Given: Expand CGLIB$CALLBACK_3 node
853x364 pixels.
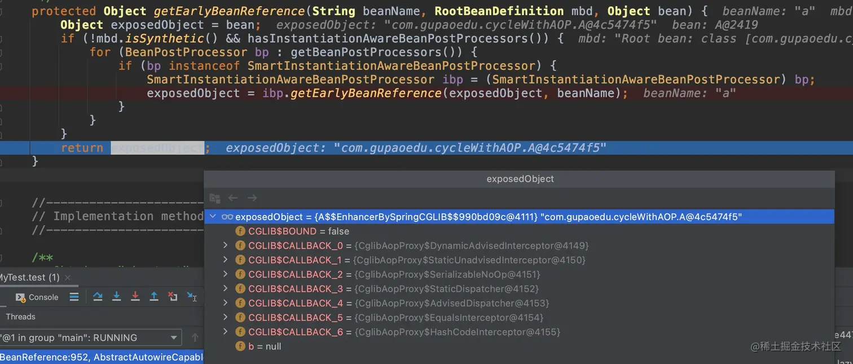Looking at the screenshot, I should [x=225, y=288].
